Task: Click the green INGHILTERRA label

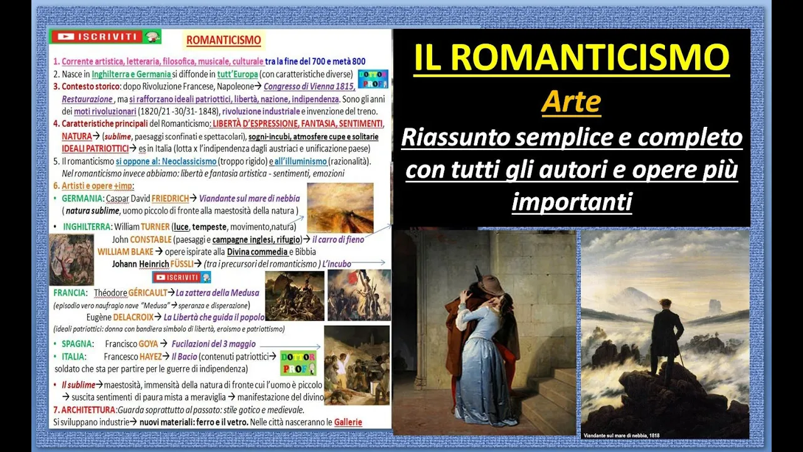Action: (x=87, y=227)
